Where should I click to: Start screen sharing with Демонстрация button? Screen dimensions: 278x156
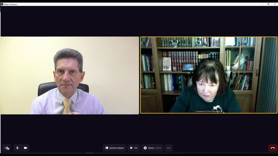(x=115, y=148)
